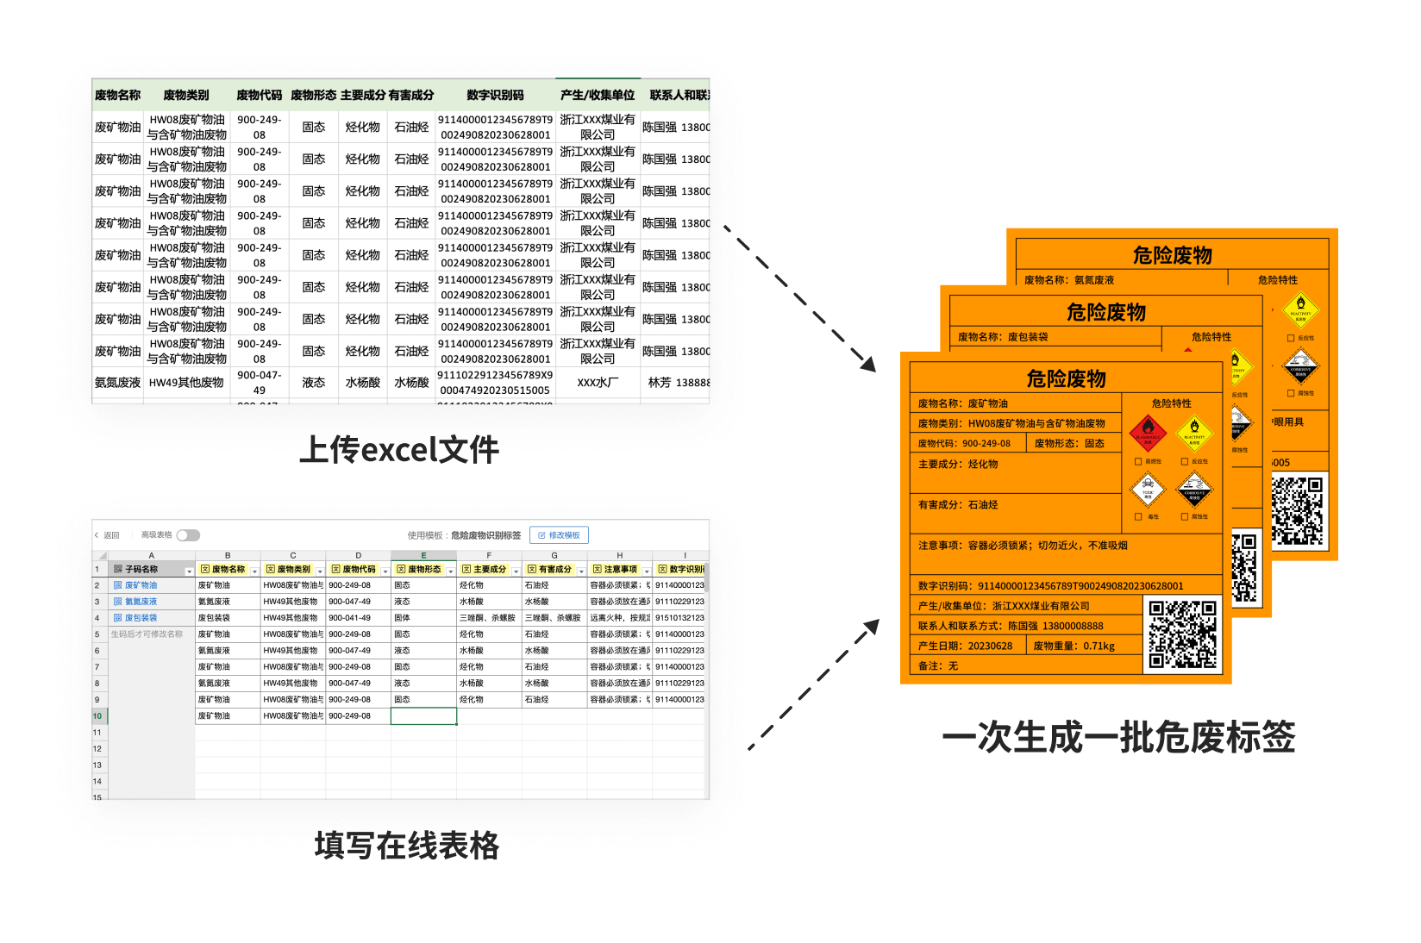Open filter dropdown for 主要成分 column
Screen dimensions: 1421x943
[x=516, y=571]
